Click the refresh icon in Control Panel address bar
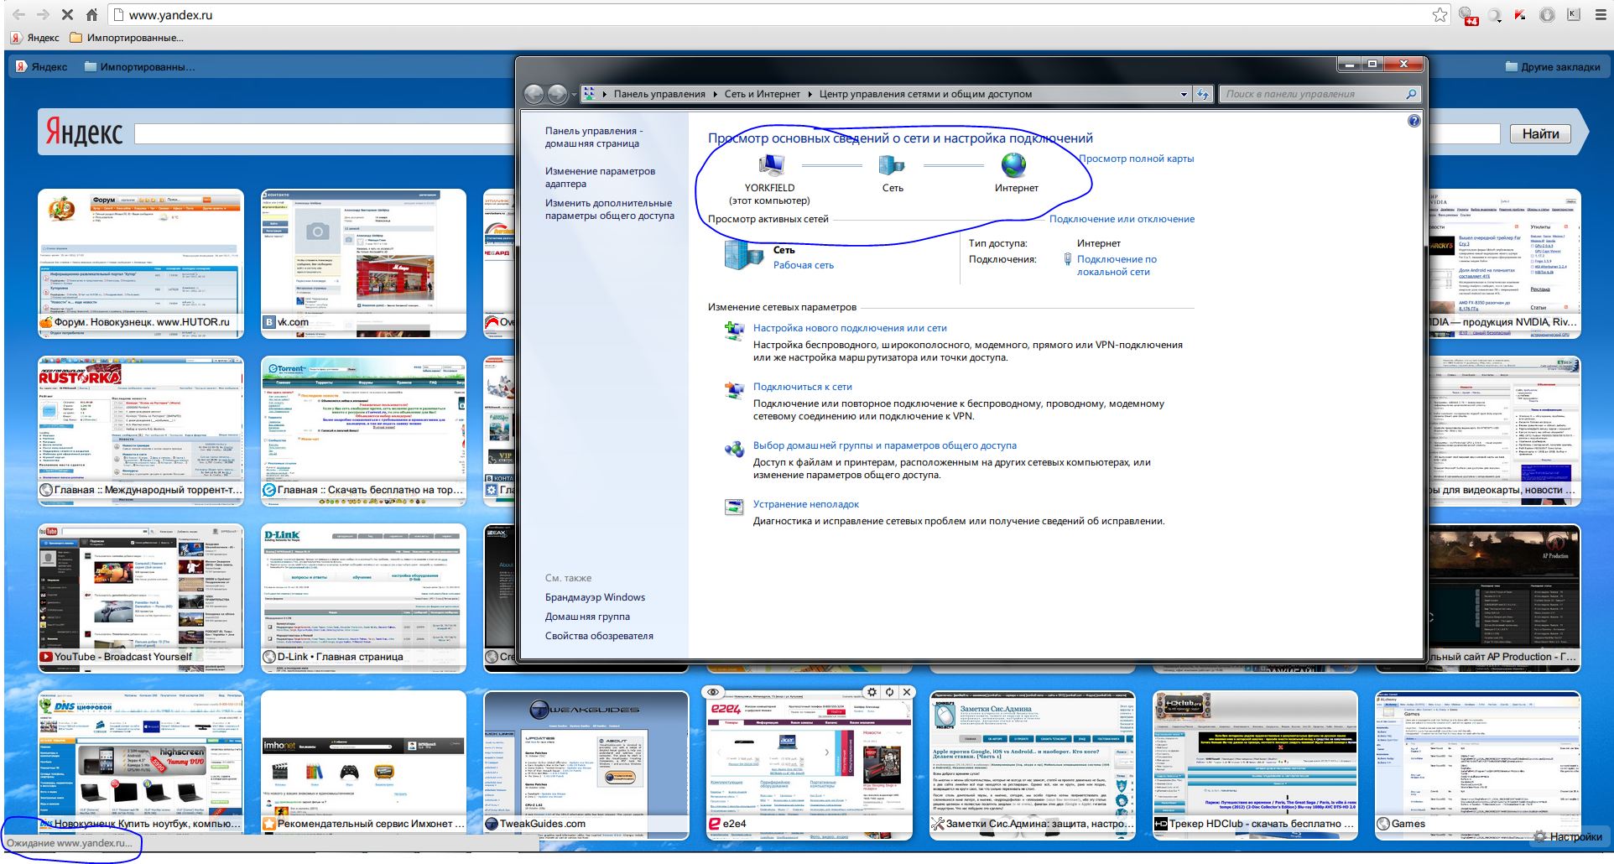Image resolution: width=1614 pixels, height=864 pixels. coord(1203,94)
